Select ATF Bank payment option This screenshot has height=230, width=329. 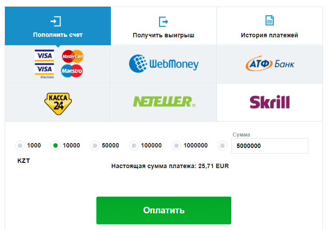[269, 64]
